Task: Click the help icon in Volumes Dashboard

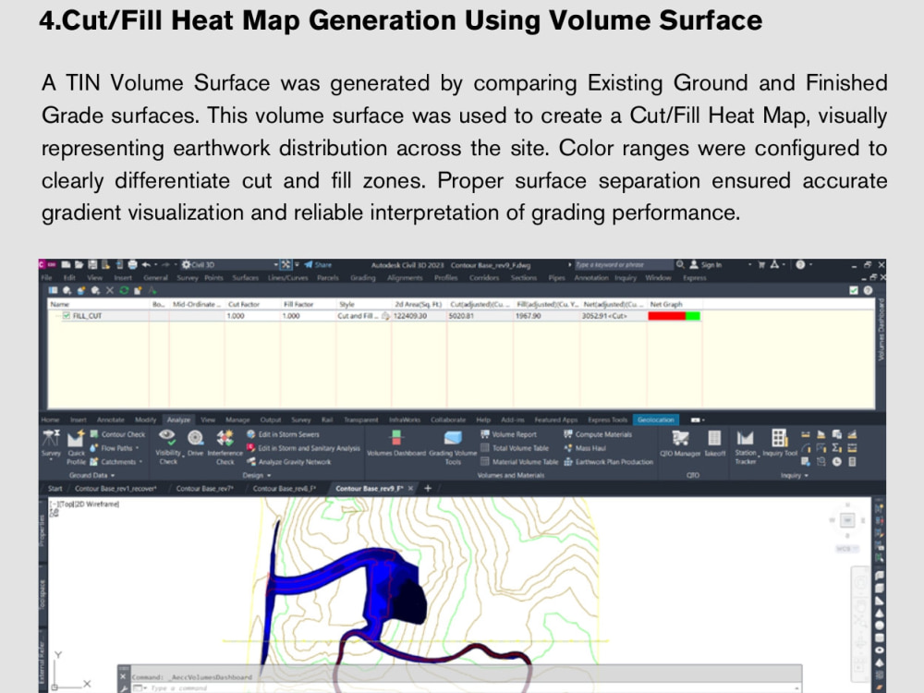Action: 868,290
